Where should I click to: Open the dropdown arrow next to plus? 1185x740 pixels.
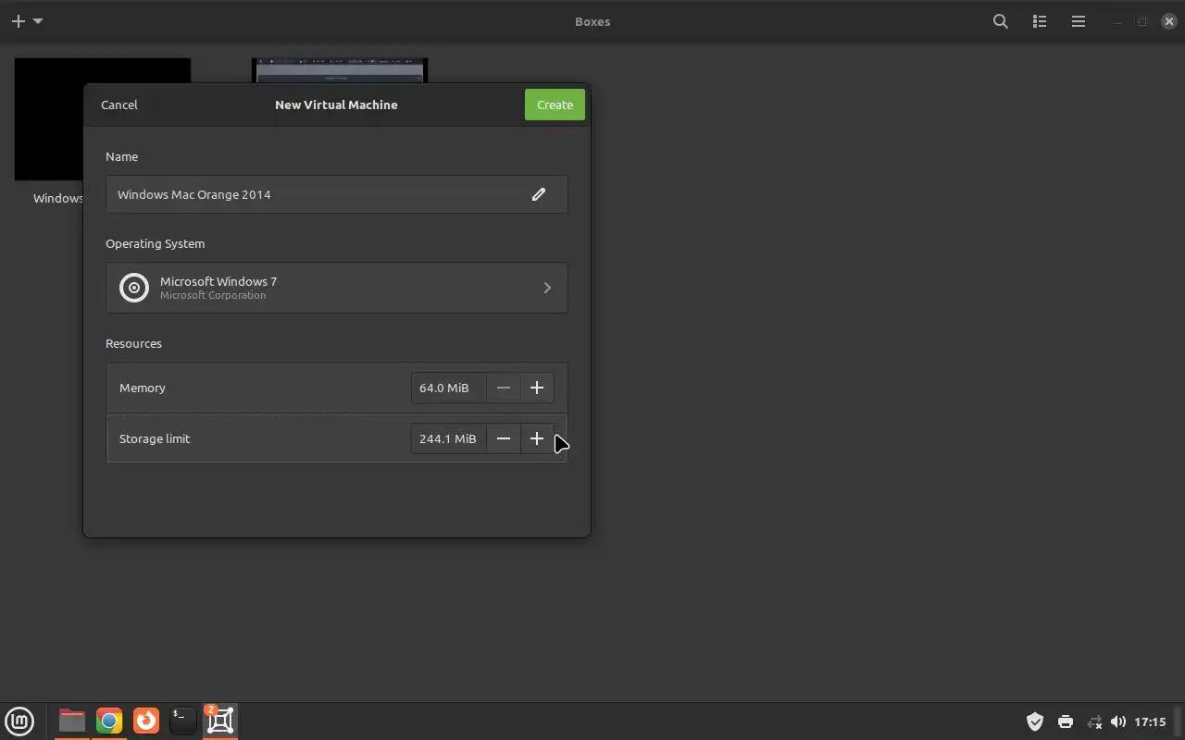click(x=38, y=21)
